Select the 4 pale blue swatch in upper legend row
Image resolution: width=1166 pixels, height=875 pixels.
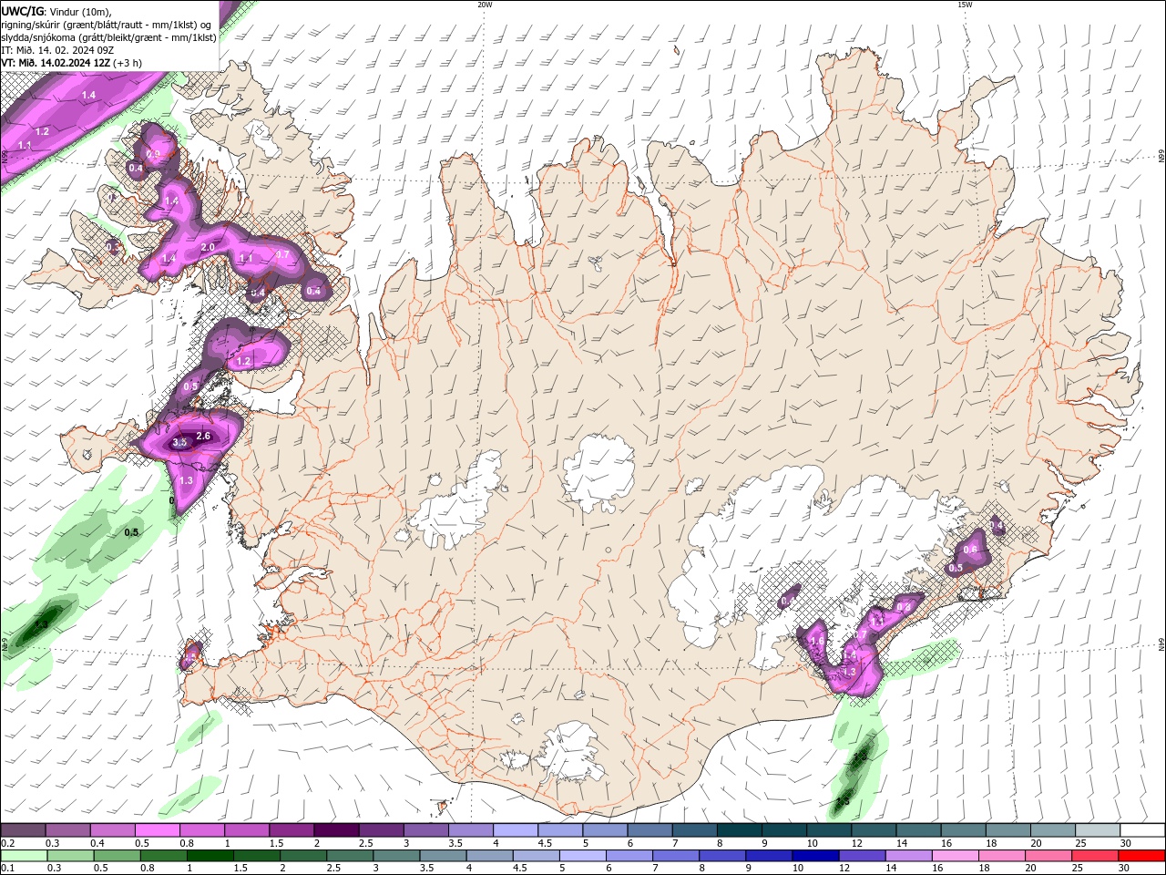(515, 829)
